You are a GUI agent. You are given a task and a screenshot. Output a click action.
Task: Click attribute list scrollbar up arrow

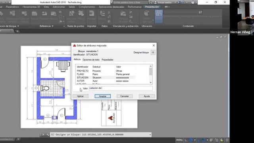click(x=151, y=66)
